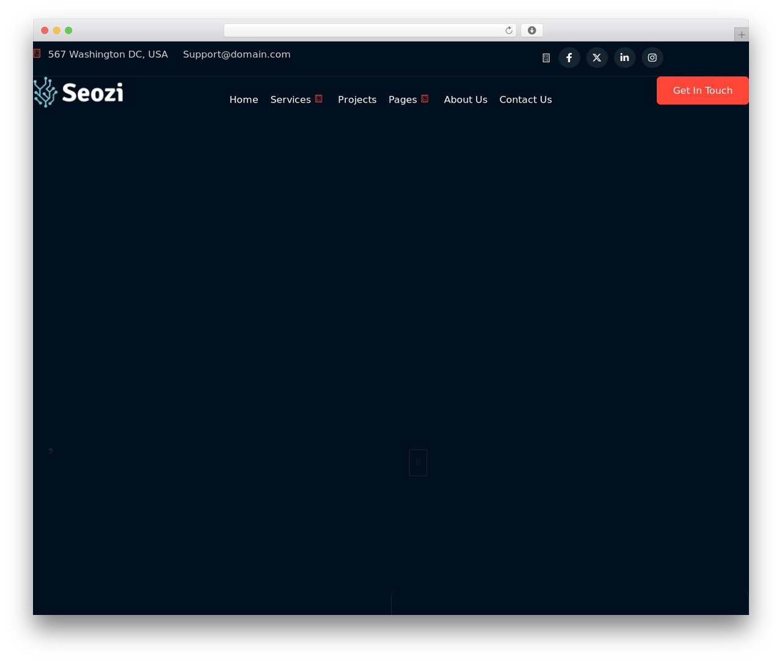
Task: Open the Facebook social link
Action: click(569, 57)
